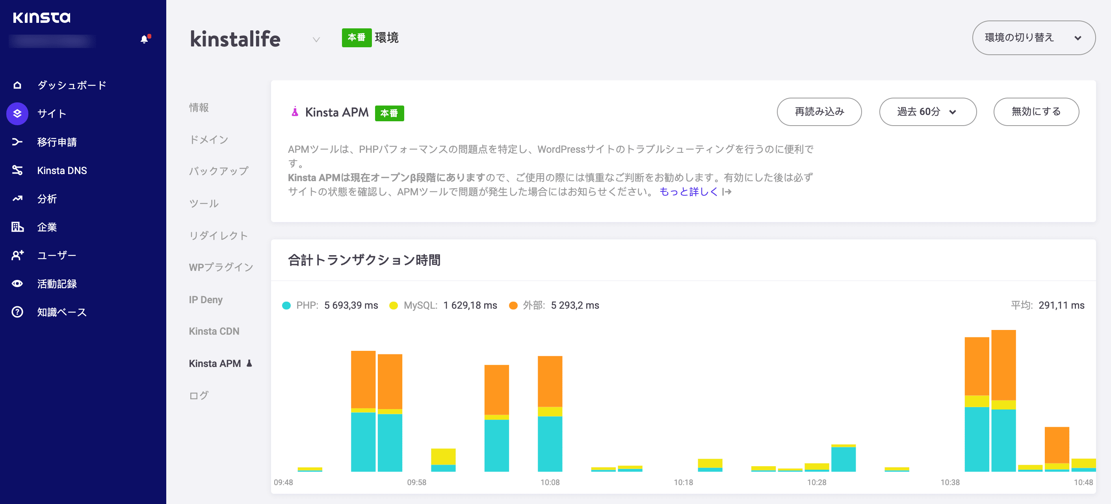1111x504 pixels.
Task: Switch to the バックアップ tab
Action: tap(219, 171)
